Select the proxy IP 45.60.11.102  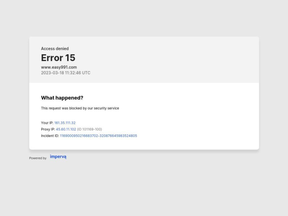coord(66,129)
